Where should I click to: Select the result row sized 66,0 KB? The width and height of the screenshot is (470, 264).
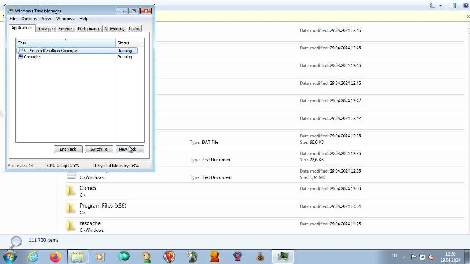[x=264, y=139]
